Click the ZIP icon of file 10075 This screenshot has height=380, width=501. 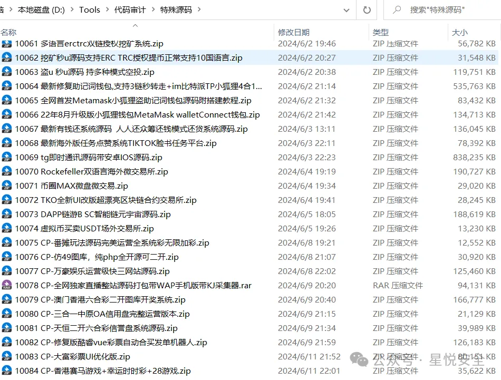point(7,242)
